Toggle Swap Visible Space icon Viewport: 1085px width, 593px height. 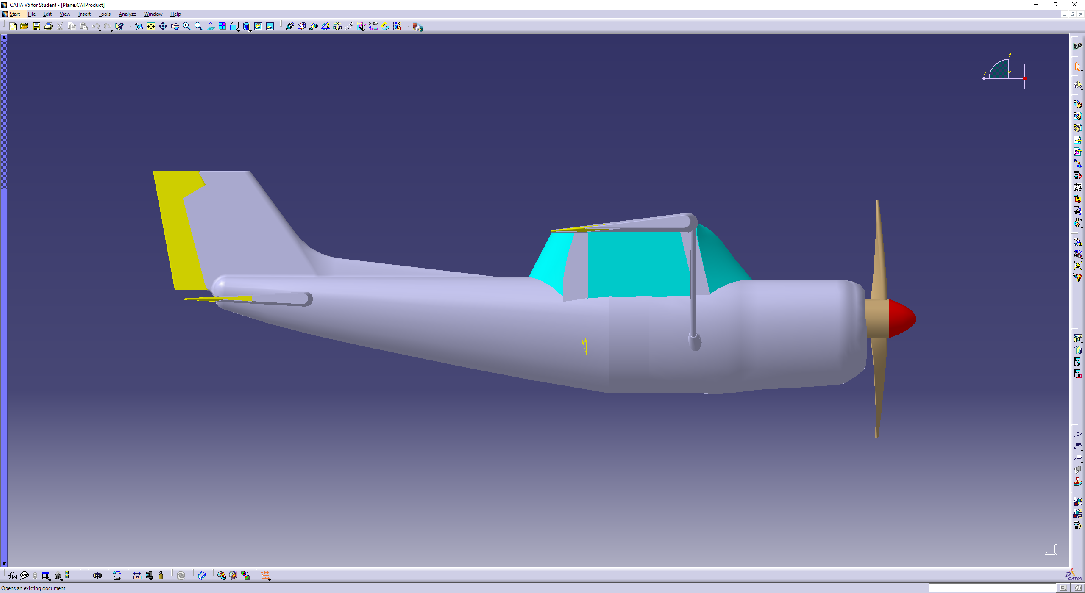(x=270, y=27)
